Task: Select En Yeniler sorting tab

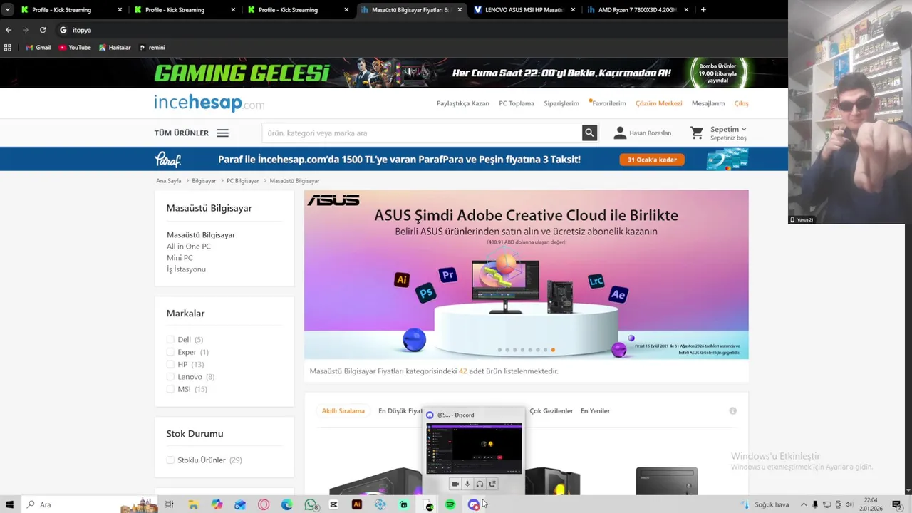Action: pyautogui.click(x=595, y=410)
